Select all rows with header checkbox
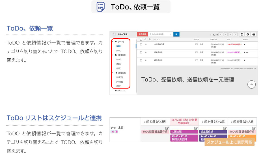Screen dimensions: 263x154 pos(141,39)
